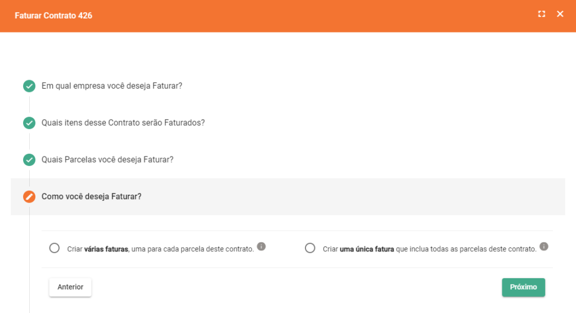Click the 'Criar várias faturas' option text
This screenshot has width=576, height=313.
160,248
